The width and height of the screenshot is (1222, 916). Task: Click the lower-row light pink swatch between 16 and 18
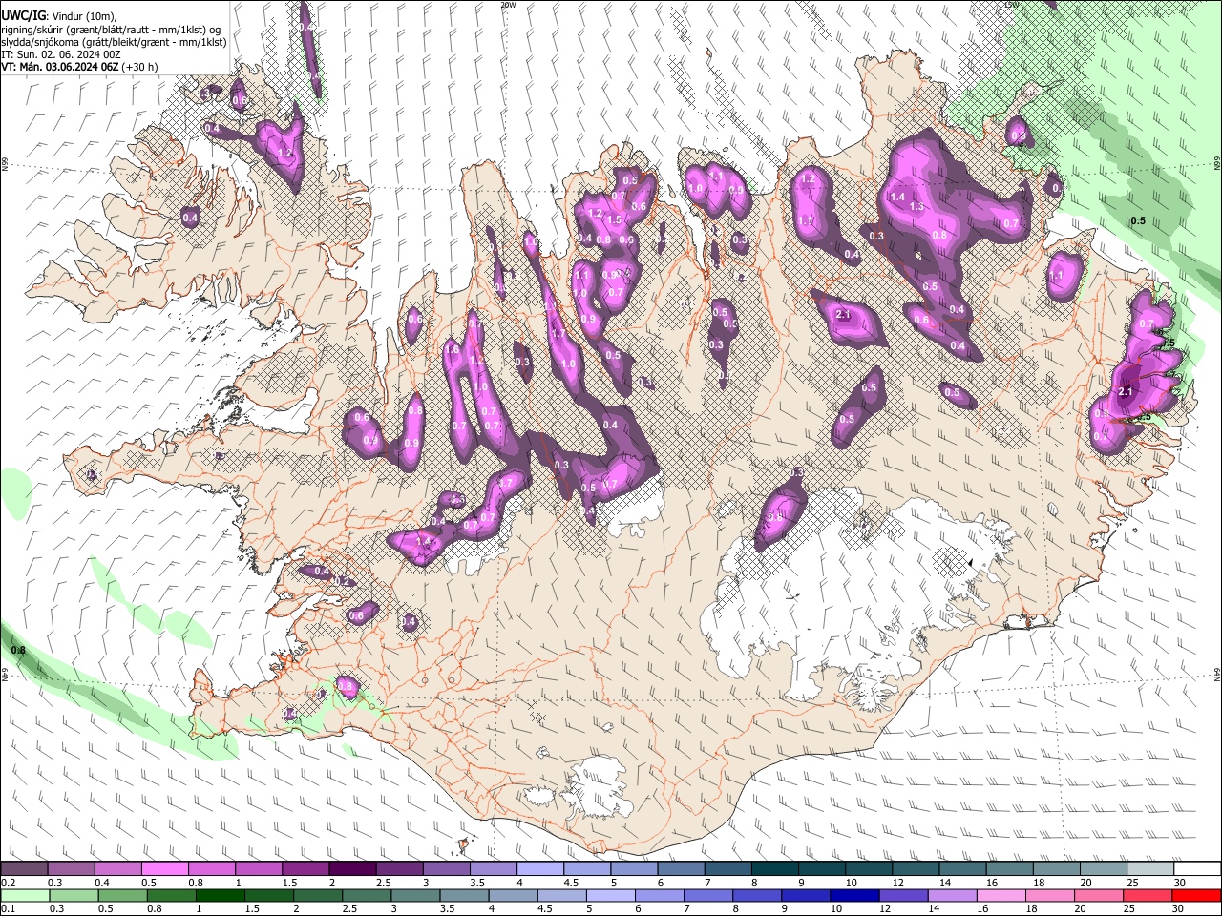pos(1001,896)
